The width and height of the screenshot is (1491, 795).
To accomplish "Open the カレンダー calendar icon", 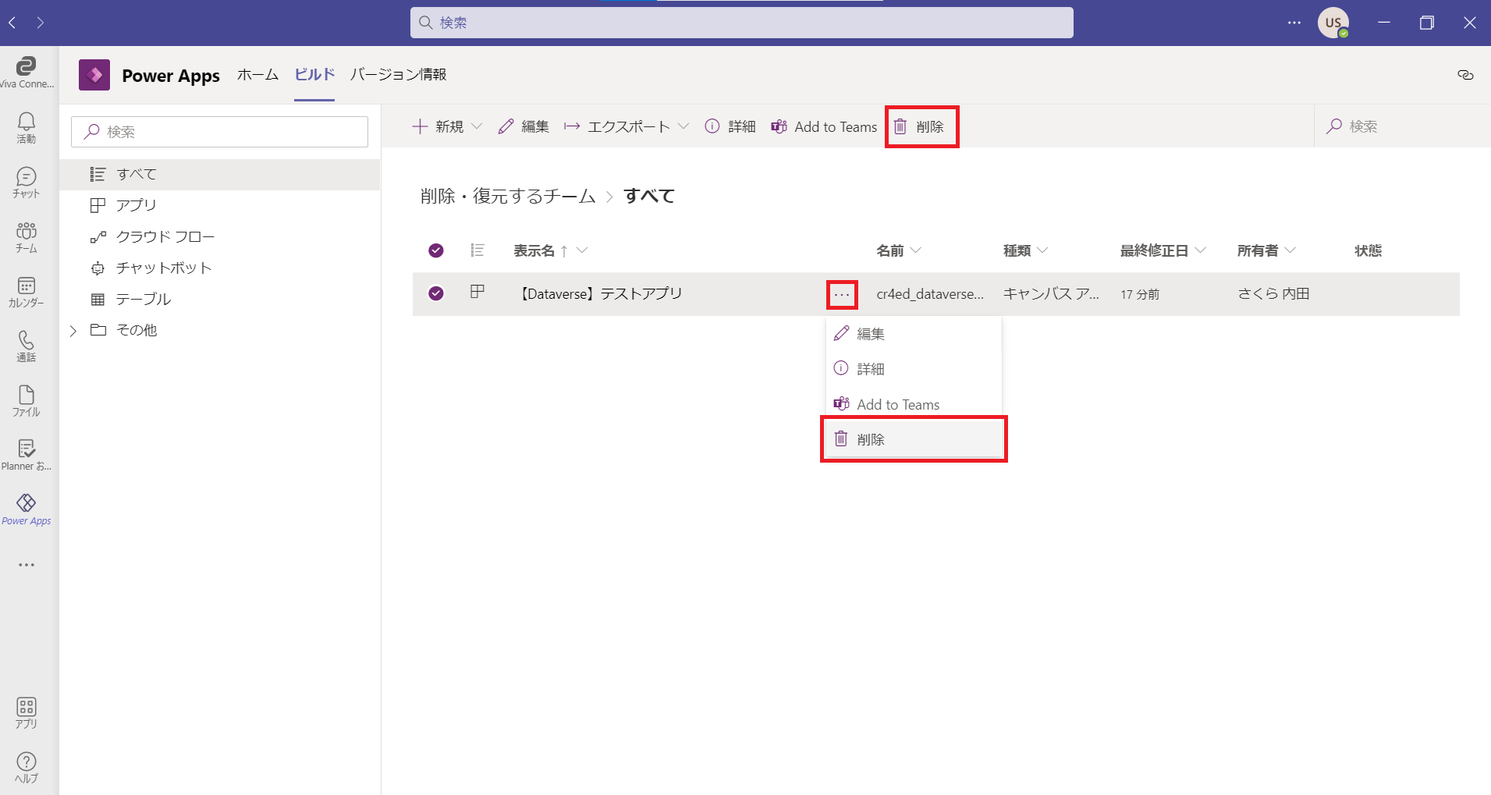I will click(x=26, y=291).
